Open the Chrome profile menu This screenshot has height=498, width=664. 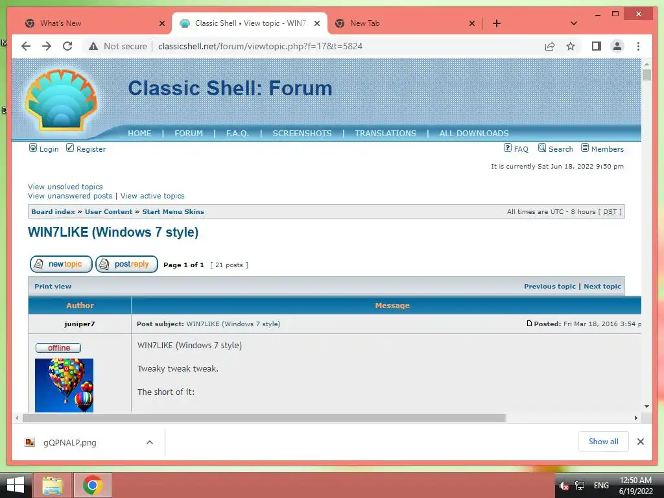(617, 46)
